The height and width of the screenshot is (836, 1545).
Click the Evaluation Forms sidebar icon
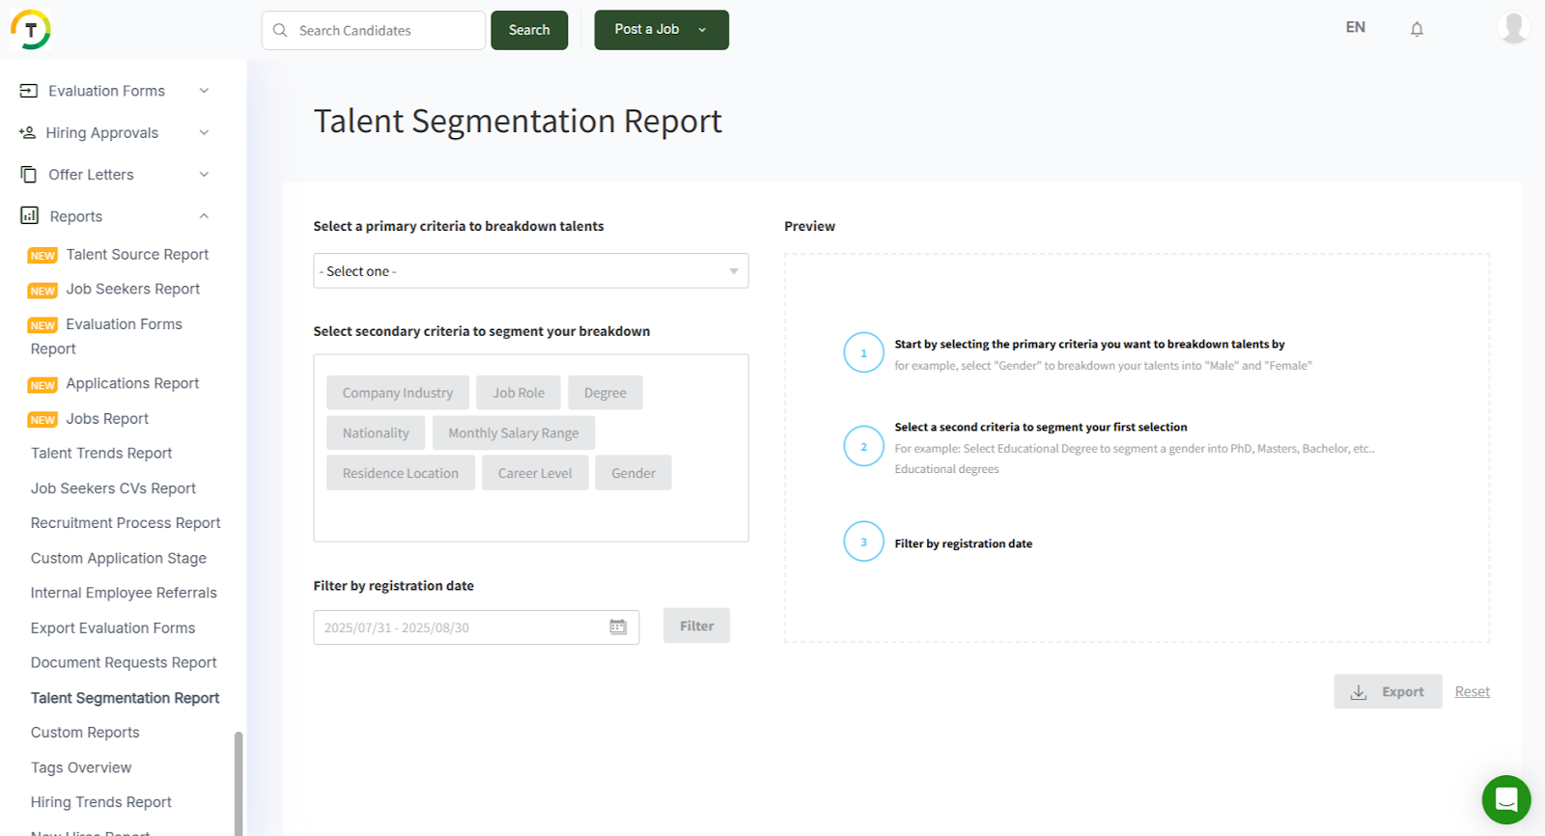click(29, 91)
